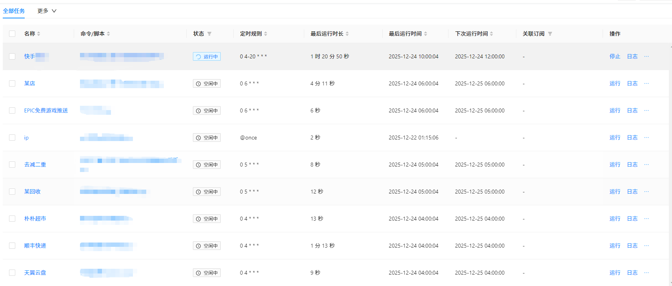672x286 pixels.
Task: Click the filter icon beside 关联订阅 header
Action: 550,34
